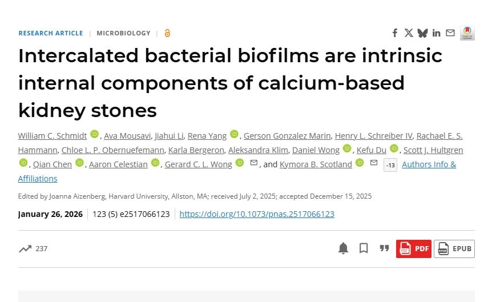Turn on article alerts bell
Image resolution: width=500 pixels, height=302 pixels.
[343, 248]
